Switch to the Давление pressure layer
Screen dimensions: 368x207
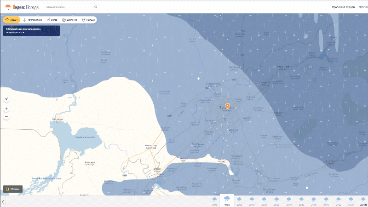pos(69,20)
